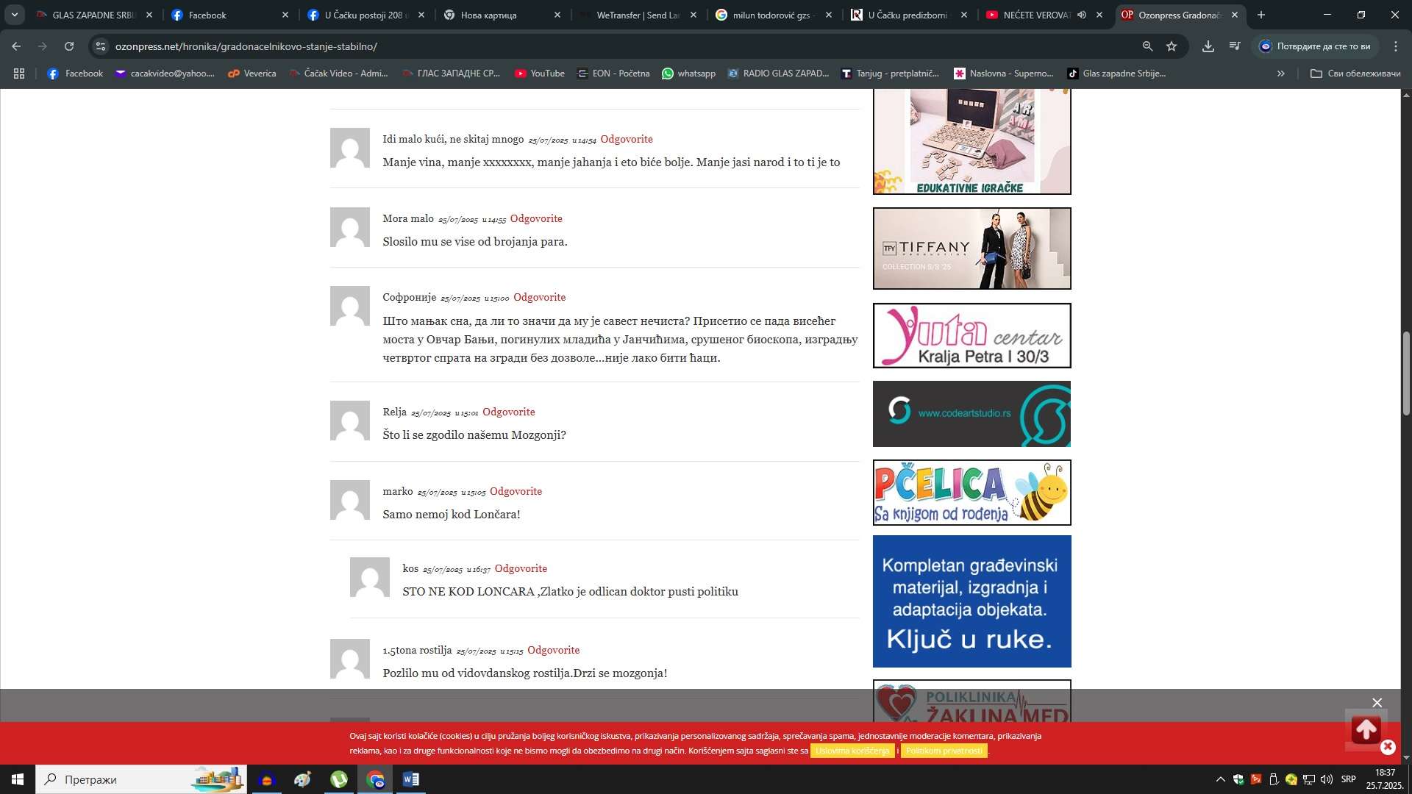The image size is (1412, 794).
Task: Click the Потврдите да сте то ви profile button
Action: (1315, 46)
